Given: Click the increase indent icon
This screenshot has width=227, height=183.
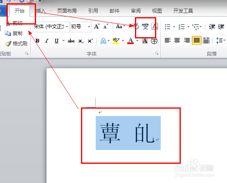Looking at the screenshot, I should 221,27.
